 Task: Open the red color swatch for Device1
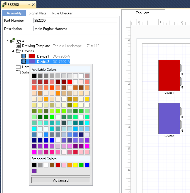[x=32, y=56]
